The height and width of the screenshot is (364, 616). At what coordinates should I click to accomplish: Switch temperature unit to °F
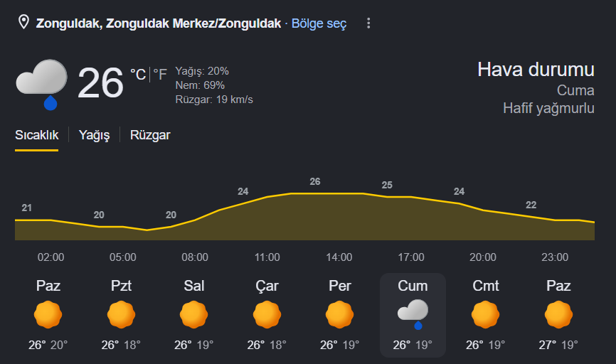160,74
